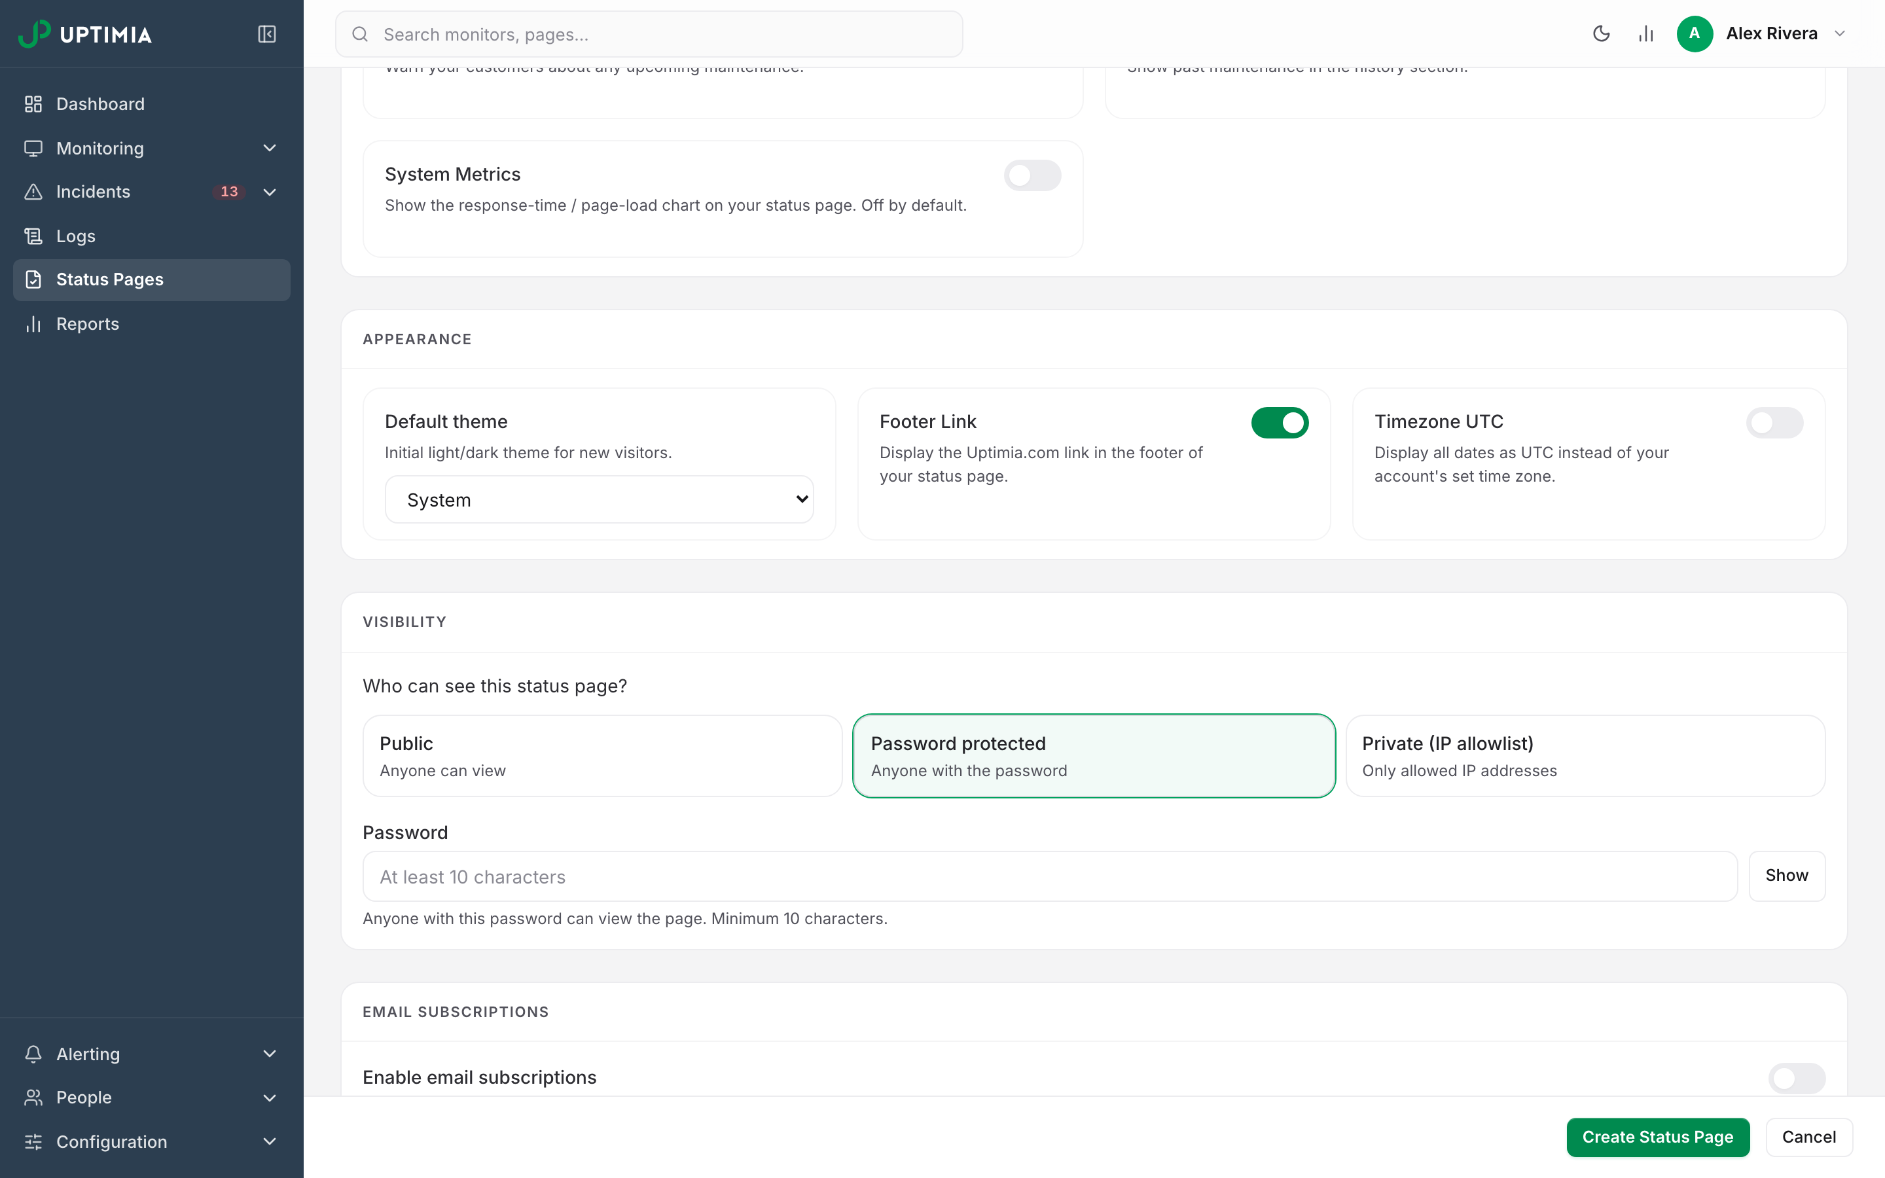Open Monitoring menu item

point(152,148)
